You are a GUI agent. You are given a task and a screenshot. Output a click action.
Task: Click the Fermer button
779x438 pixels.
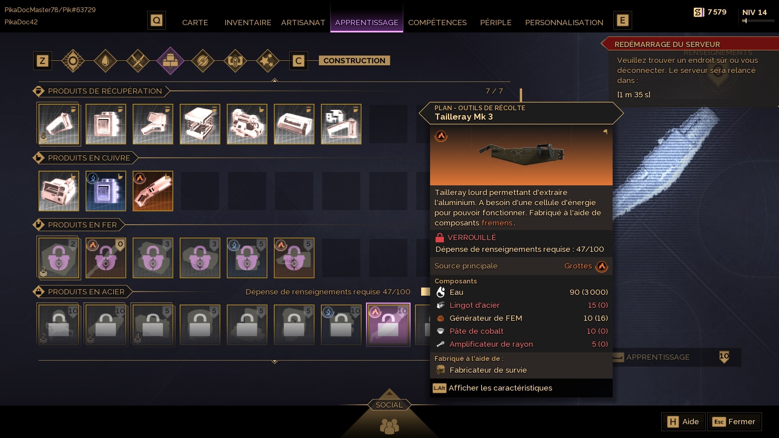point(734,422)
